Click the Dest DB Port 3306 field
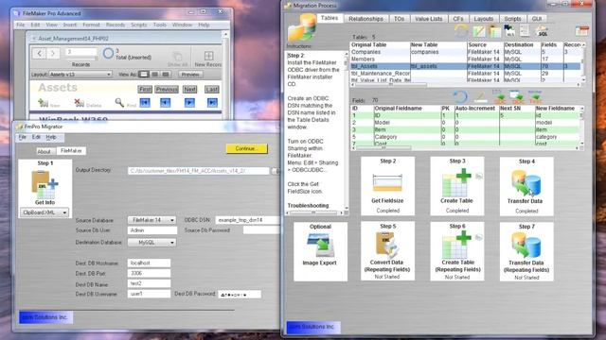This screenshot has height=340, width=606. tap(149, 273)
